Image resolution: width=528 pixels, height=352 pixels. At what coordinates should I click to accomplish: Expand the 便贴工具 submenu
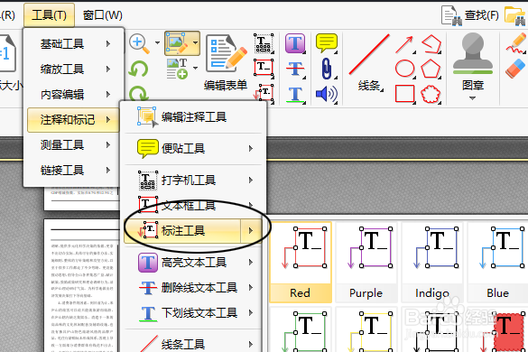click(x=194, y=149)
